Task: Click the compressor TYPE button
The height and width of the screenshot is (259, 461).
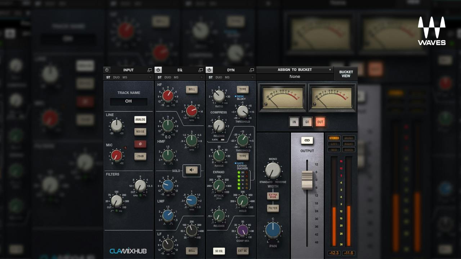Action: pos(243,90)
